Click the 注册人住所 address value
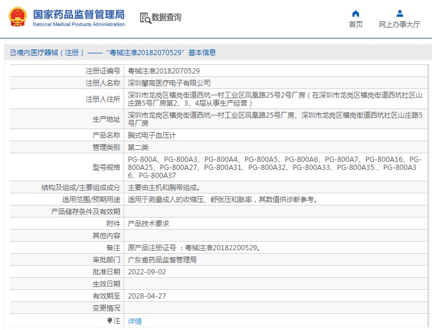432x330 pixels. (275, 99)
